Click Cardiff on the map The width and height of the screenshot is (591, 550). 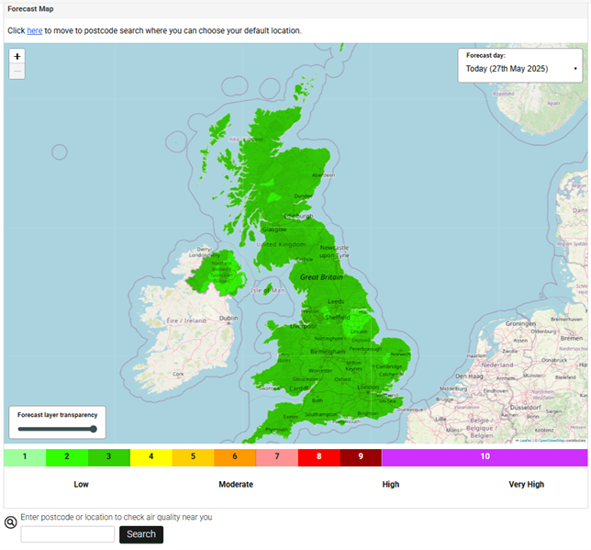[x=298, y=388]
